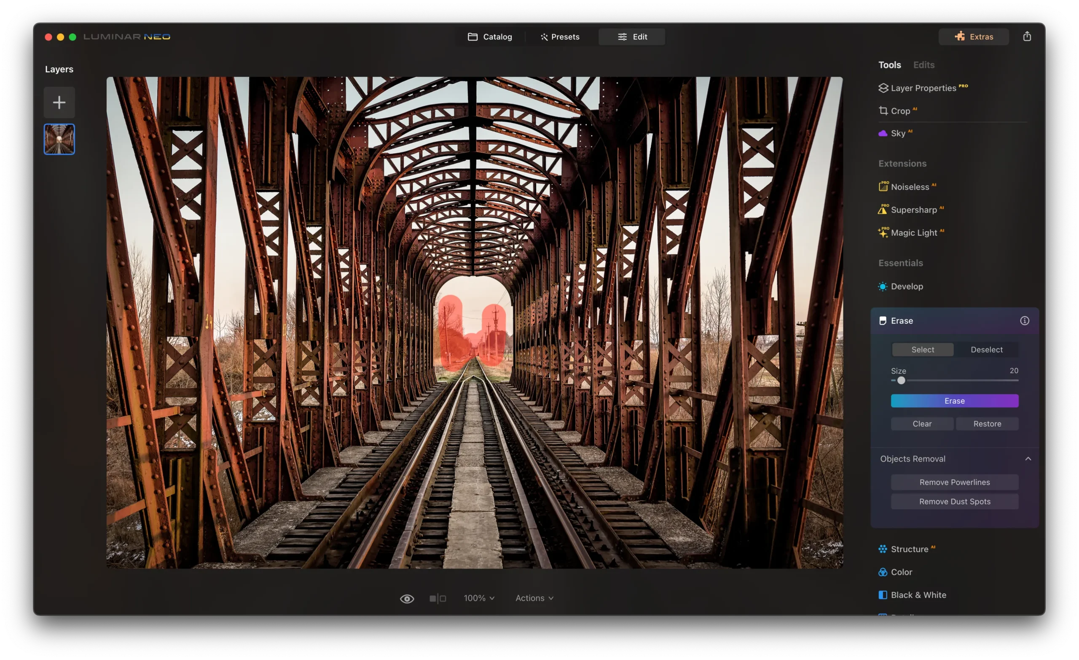Toggle the preview eye icon

coord(407,599)
